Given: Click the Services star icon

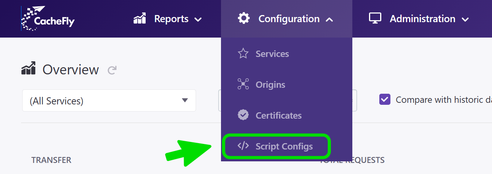Looking at the screenshot, I should tap(243, 54).
